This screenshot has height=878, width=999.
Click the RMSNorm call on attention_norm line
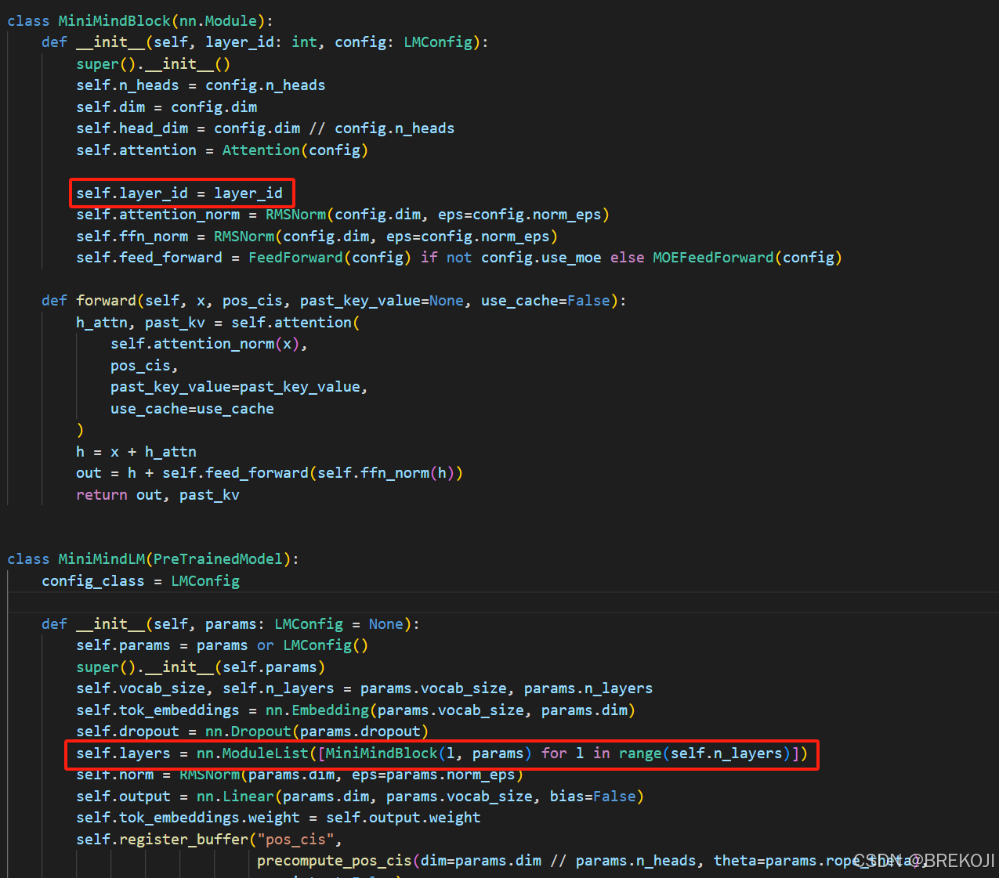[x=296, y=214]
